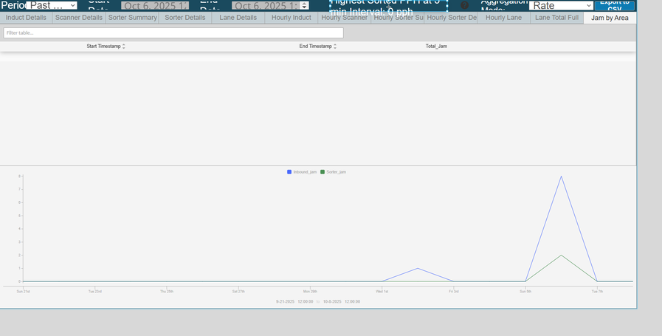Screen dimensions: 662x336
Task: Toggle the Inbound_jam legend series
Action: click(302, 172)
